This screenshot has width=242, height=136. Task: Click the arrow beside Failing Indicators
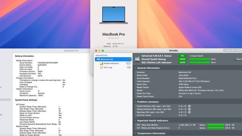tap(189, 109)
